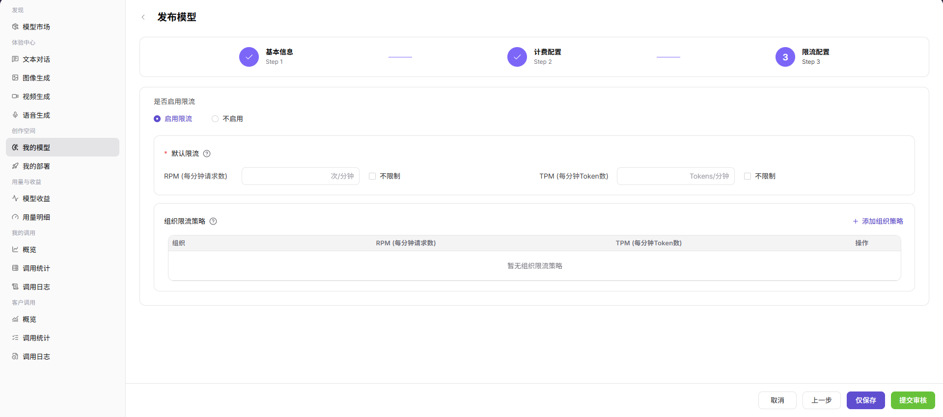Open 模型市场 in the sidebar
The height and width of the screenshot is (417, 943).
click(x=62, y=26)
